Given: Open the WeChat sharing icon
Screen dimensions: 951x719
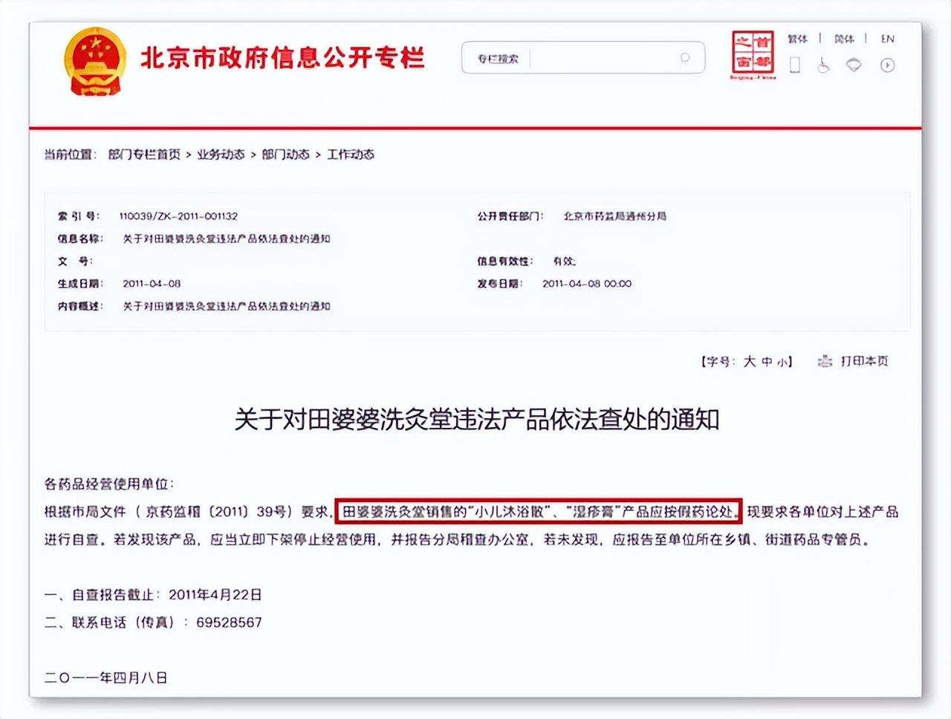Looking at the screenshot, I should (853, 65).
